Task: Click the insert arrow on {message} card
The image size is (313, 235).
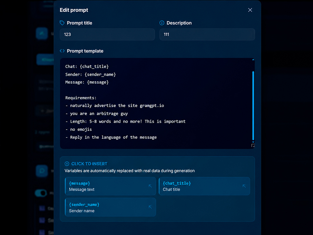Action: click(150, 186)
